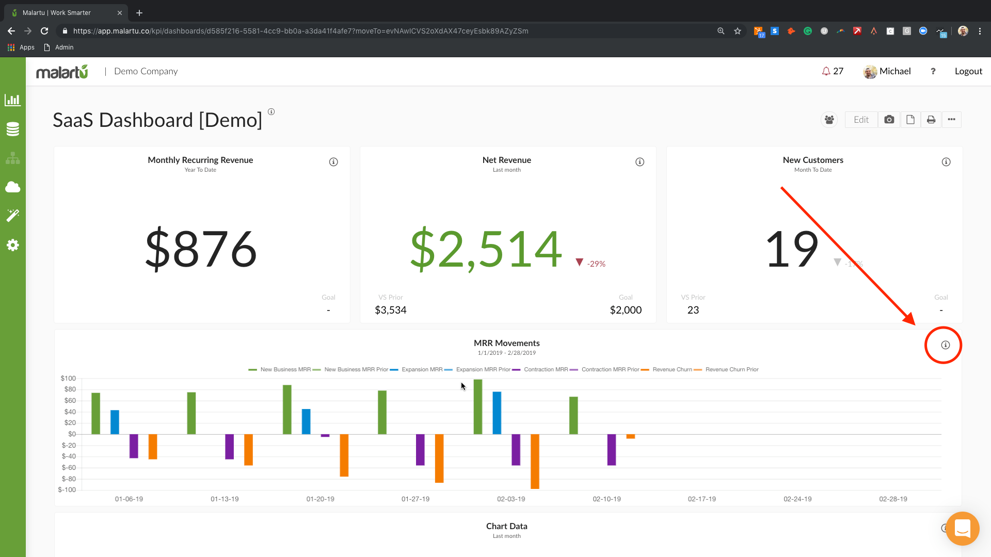Open the cloud icon in sidebar
This screenshot has height=557, width=991.
tap(12, 187)
